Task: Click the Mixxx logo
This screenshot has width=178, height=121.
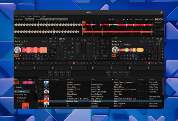Action: coord(159,20)
